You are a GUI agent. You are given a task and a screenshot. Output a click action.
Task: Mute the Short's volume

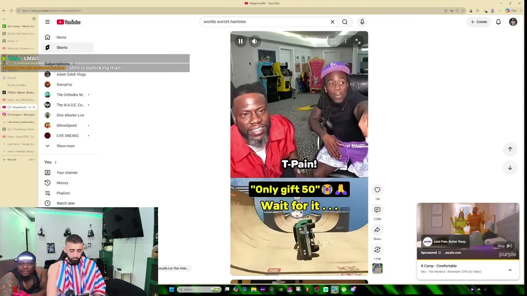(x=254, y=41)
